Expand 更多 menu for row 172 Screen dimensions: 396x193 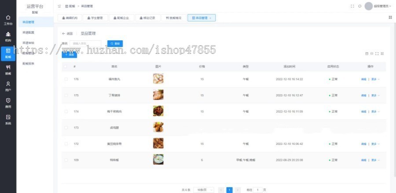[375, 144]
